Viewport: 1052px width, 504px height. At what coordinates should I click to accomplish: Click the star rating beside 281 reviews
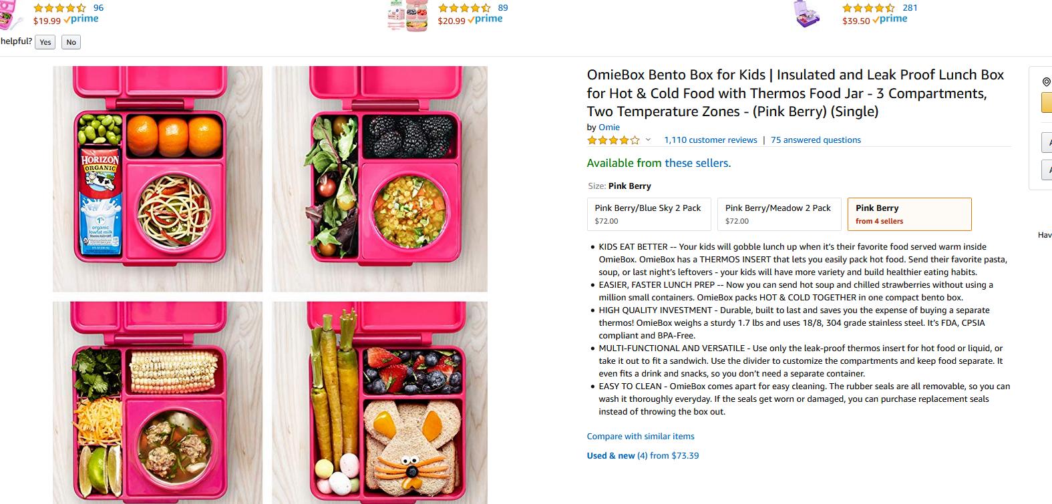868,8
